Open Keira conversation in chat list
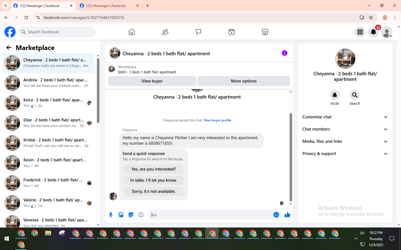401x250 pixels. click(x=48, y=103)
